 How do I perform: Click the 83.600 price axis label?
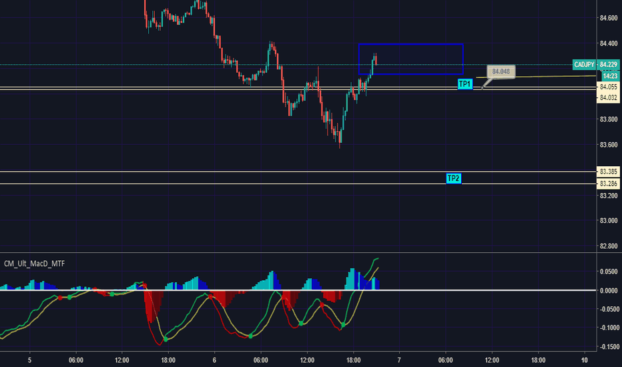[609, 145]
